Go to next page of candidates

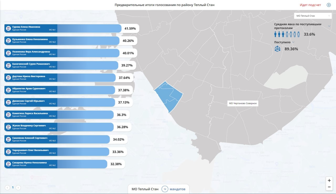click(x=18, y=187)
